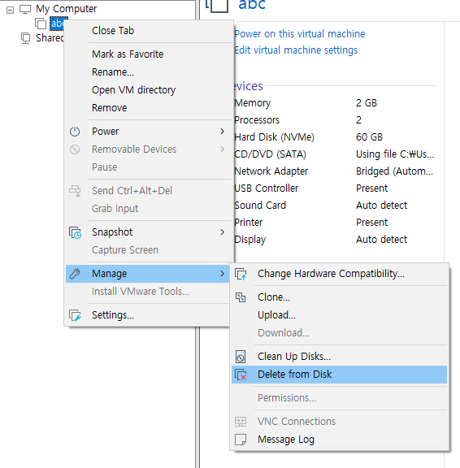Select Shared VMs tree item

point(50,38)
